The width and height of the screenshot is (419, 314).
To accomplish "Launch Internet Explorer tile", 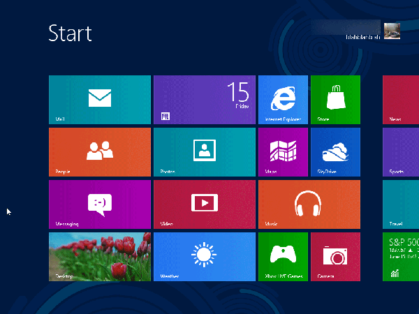I will point(283,100).
